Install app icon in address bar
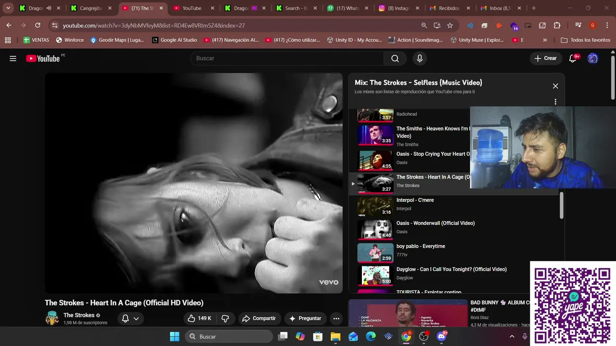Screen dimensions: 616x346 click(437, 25)
